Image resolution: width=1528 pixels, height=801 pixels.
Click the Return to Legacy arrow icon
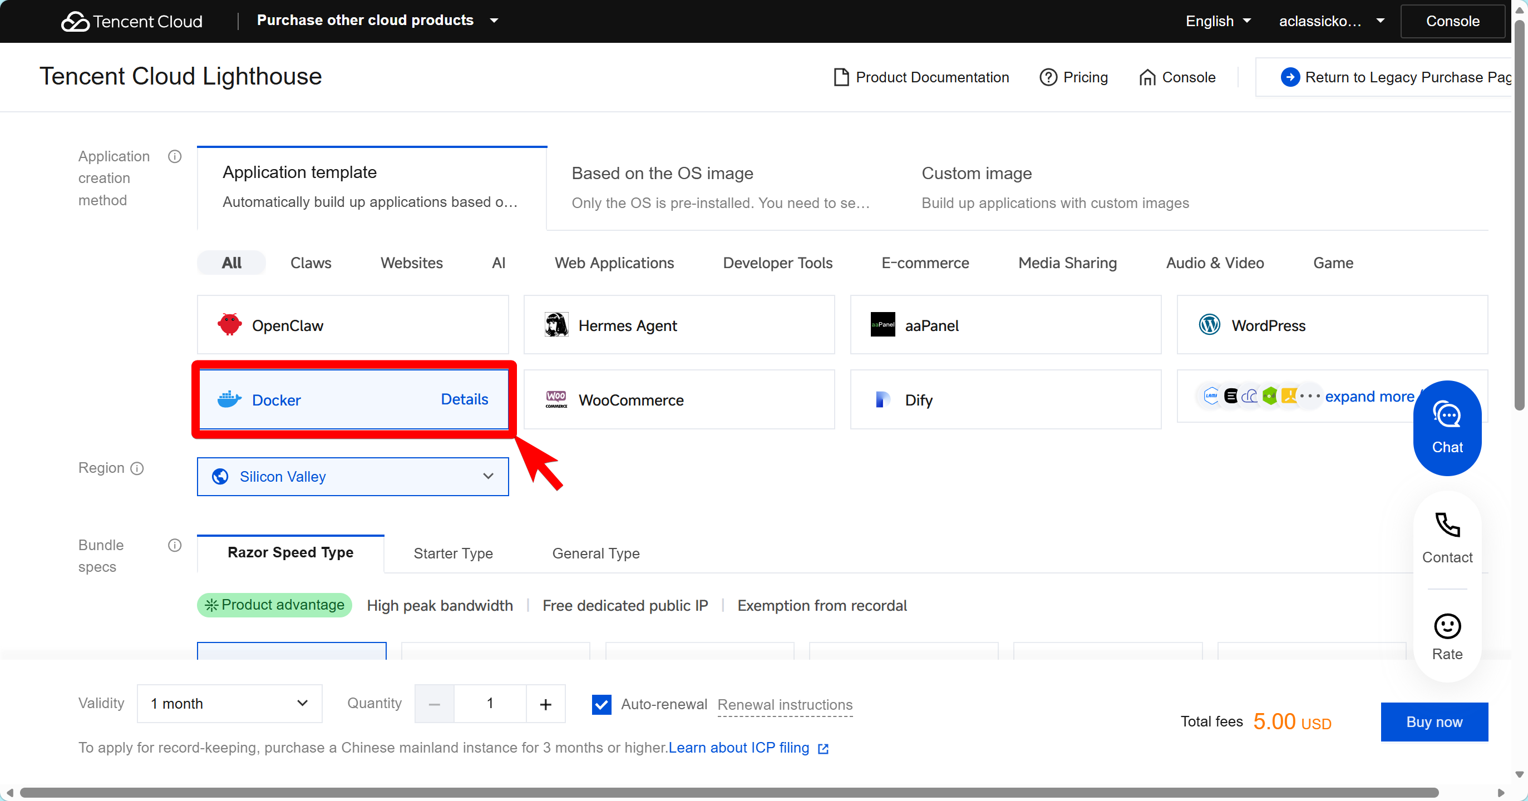point(1289,77)
